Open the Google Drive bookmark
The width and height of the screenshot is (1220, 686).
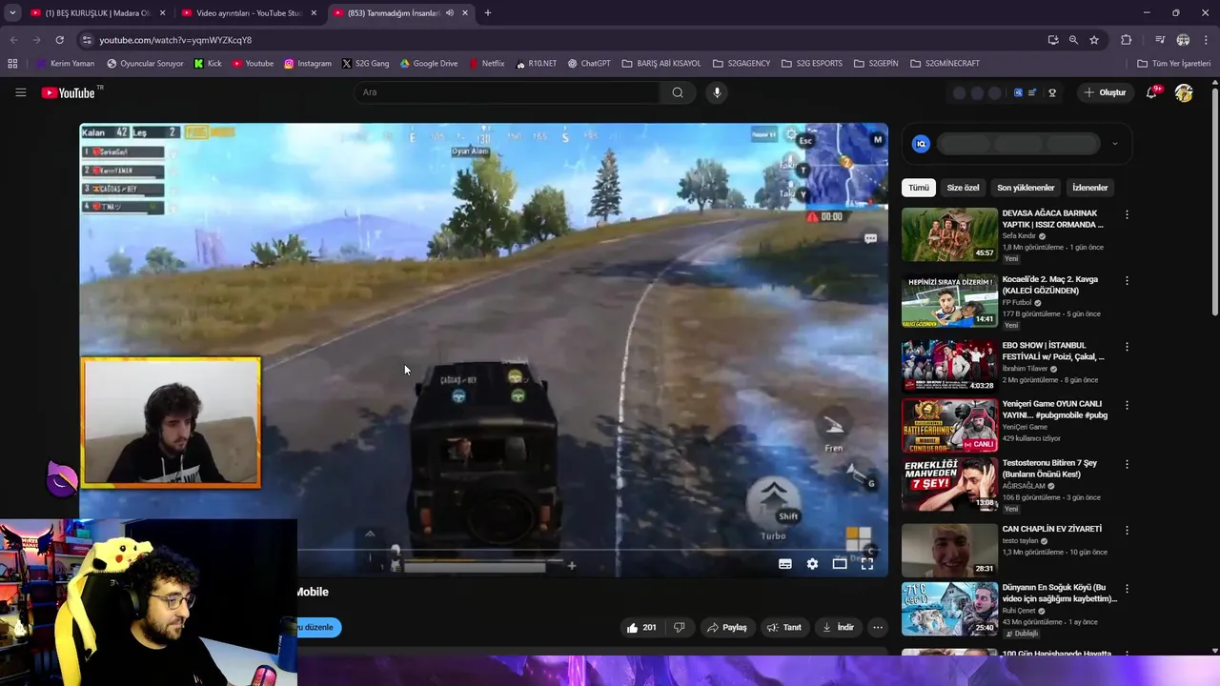[429, 63]
